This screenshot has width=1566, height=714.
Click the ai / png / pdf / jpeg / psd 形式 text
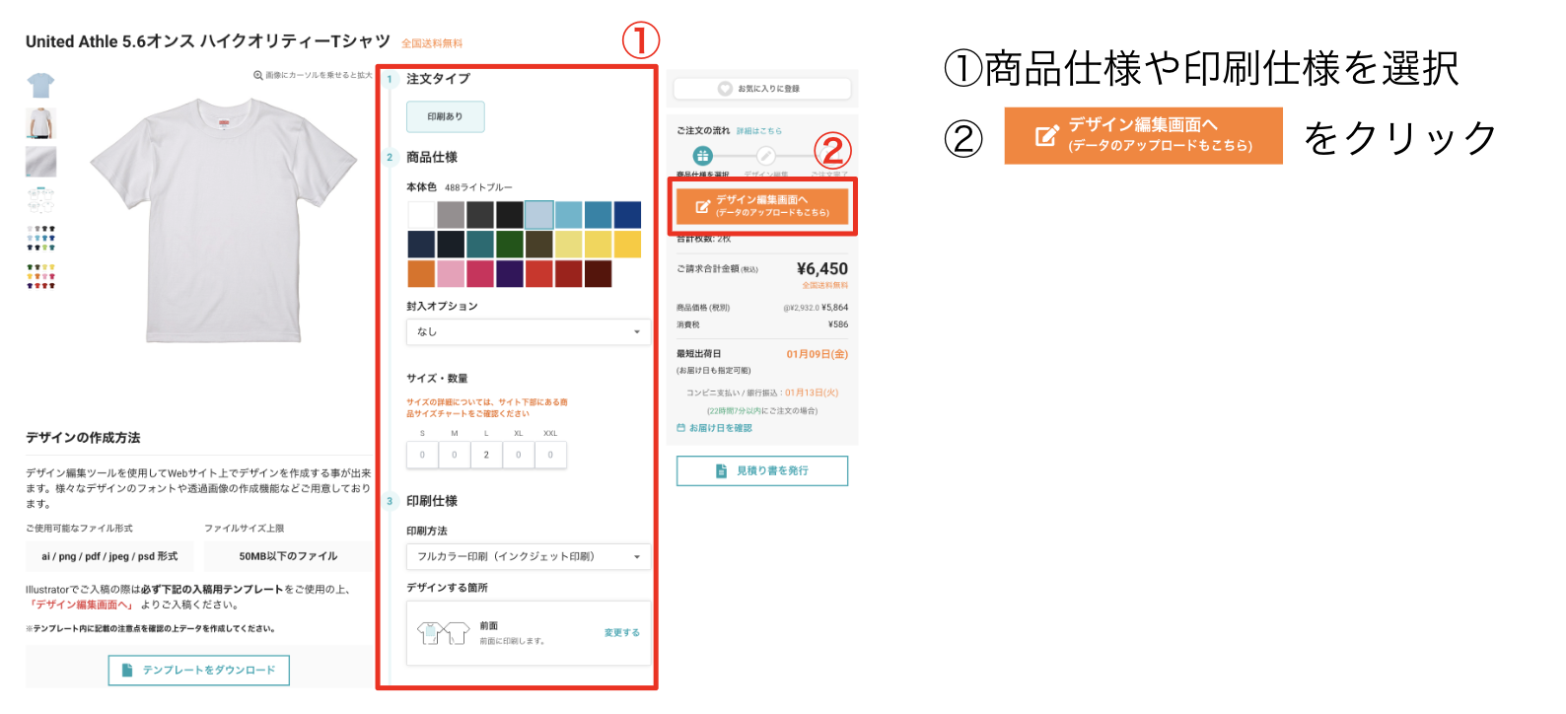coord(109,556)
